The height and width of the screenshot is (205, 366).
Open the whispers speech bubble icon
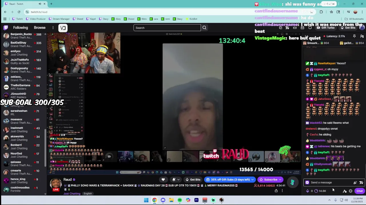310,28
